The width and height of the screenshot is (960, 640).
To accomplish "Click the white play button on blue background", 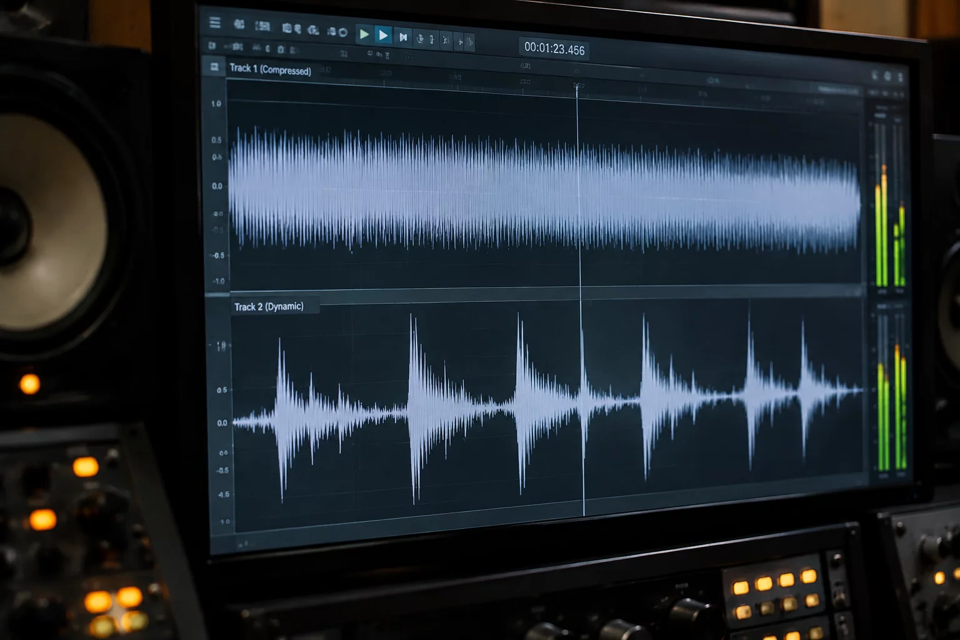I will pos(383,36).
